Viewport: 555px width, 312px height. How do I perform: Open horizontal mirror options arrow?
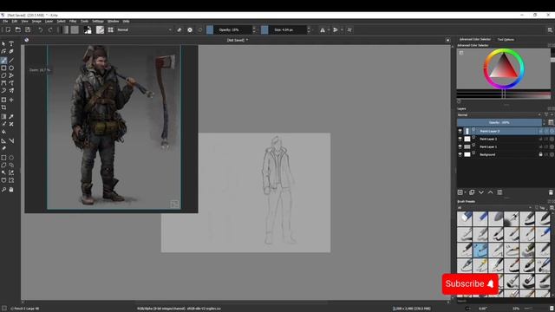329,30
